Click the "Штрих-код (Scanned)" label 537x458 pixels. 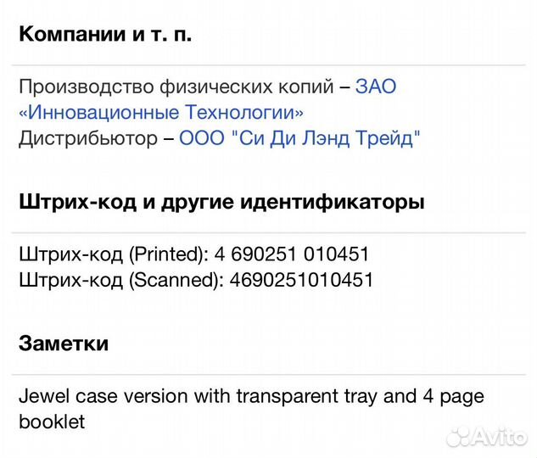[x=120, y=279]
